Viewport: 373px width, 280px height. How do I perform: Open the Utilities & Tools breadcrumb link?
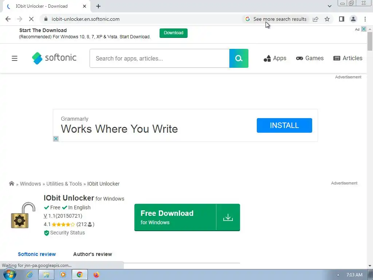click(64, 184)
